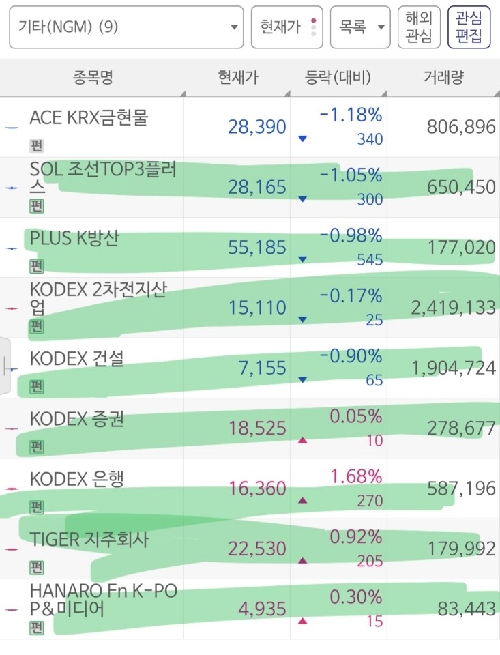This screenshot has width=500, height=655.
Task: Pull the side panel handle on left edge
Action: tap(5, 366)
